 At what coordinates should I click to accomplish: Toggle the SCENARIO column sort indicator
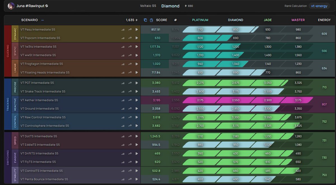(x=42, y=20)
